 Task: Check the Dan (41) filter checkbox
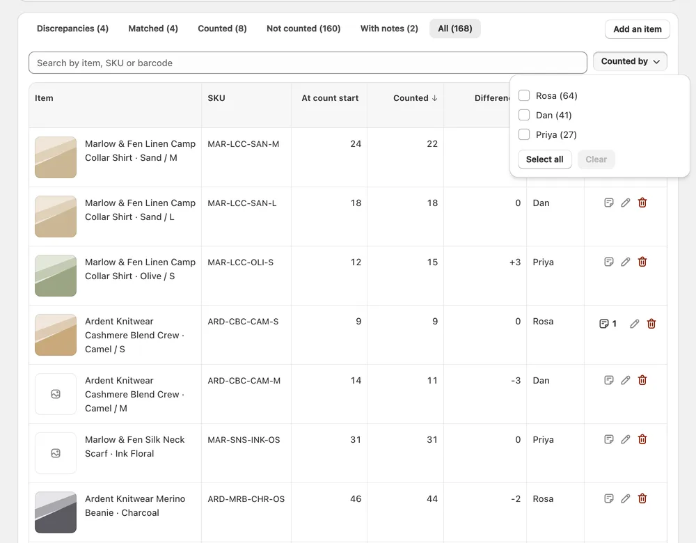[524, 115]
